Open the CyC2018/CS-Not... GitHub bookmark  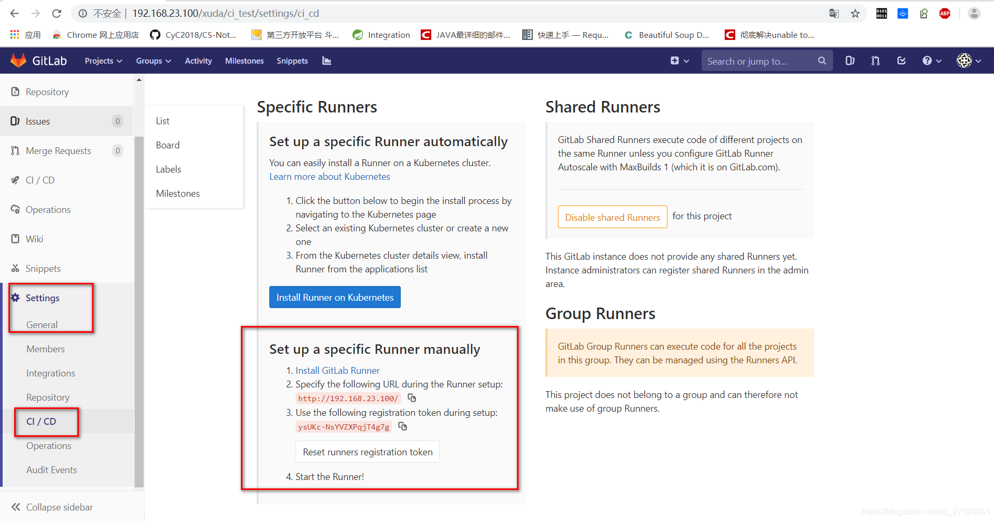tap(194, 35)
